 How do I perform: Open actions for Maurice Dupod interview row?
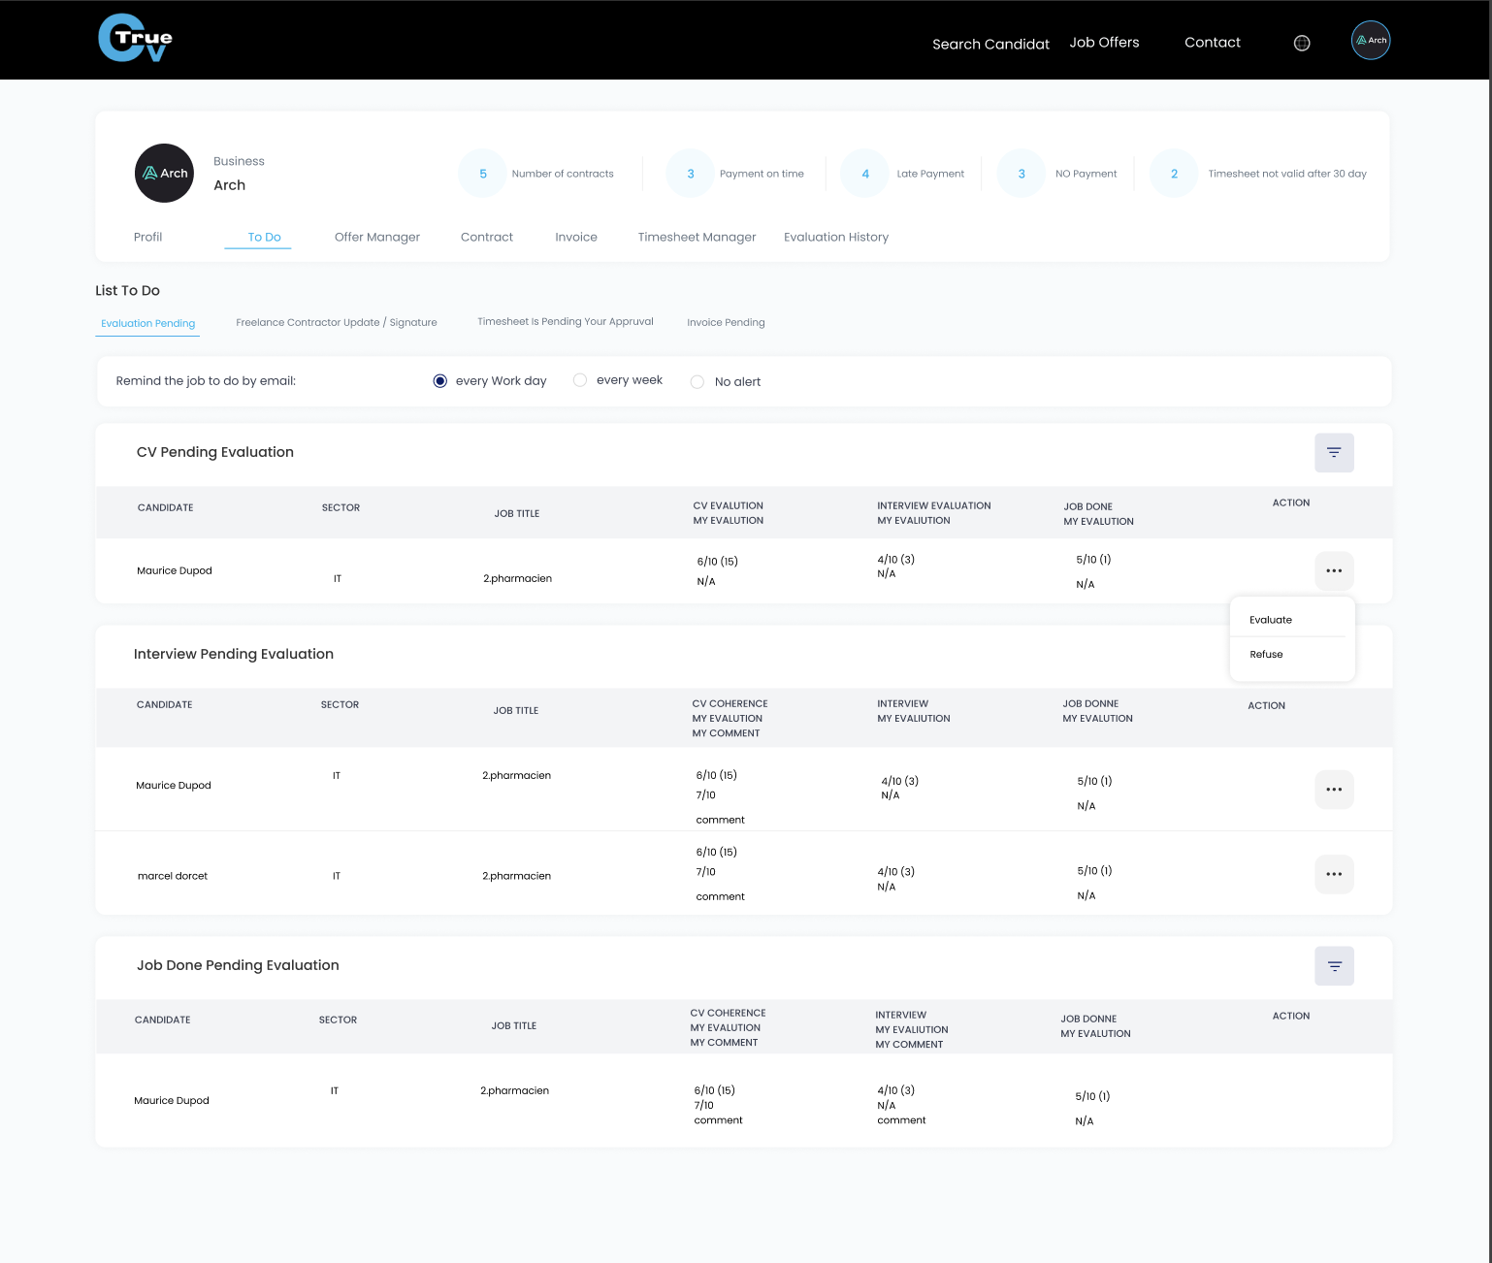click(1334, 790)
